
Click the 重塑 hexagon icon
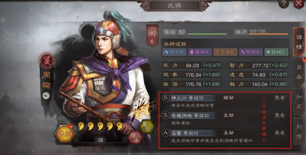[147, 127]
